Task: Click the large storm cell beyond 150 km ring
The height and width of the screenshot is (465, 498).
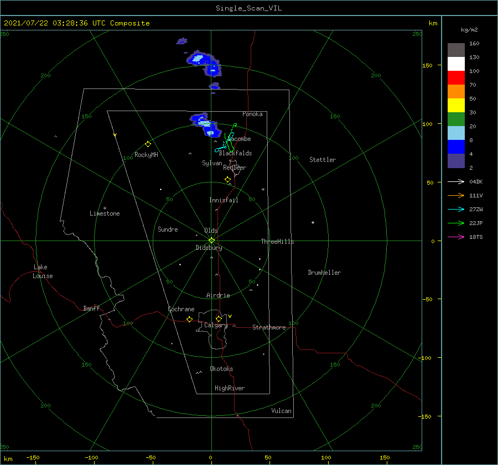Action: 204,63
